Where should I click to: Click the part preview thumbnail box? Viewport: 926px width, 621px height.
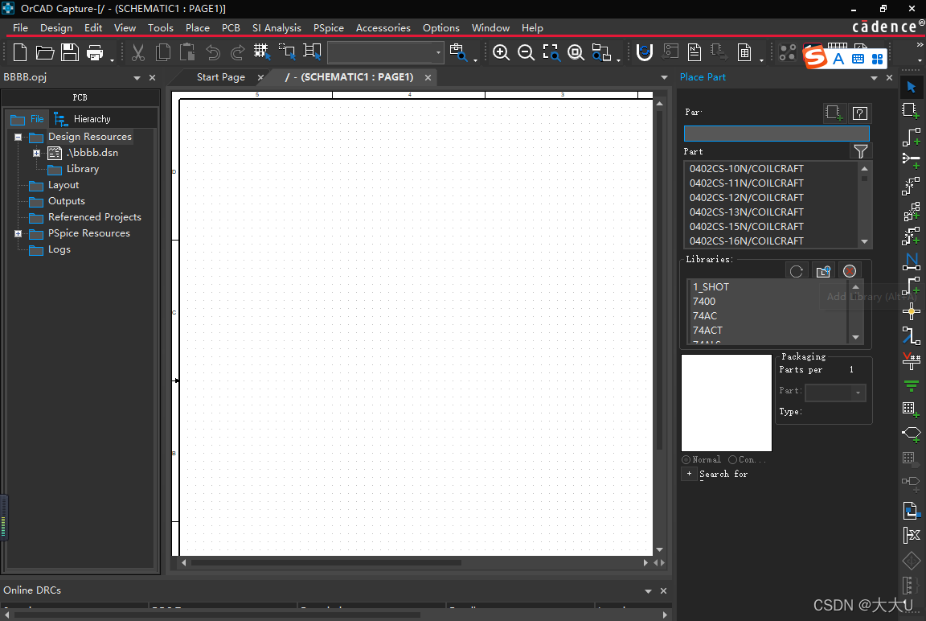click(x=727, y=403)
